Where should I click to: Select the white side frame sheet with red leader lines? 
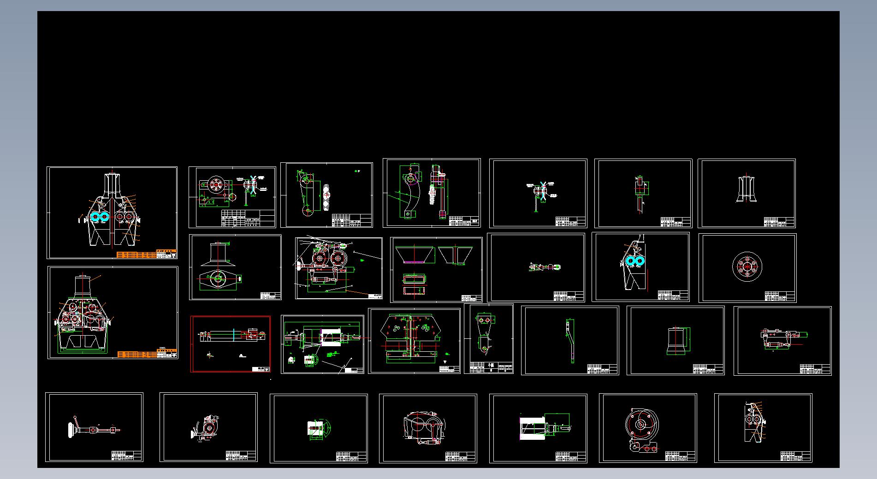point(763,428)
